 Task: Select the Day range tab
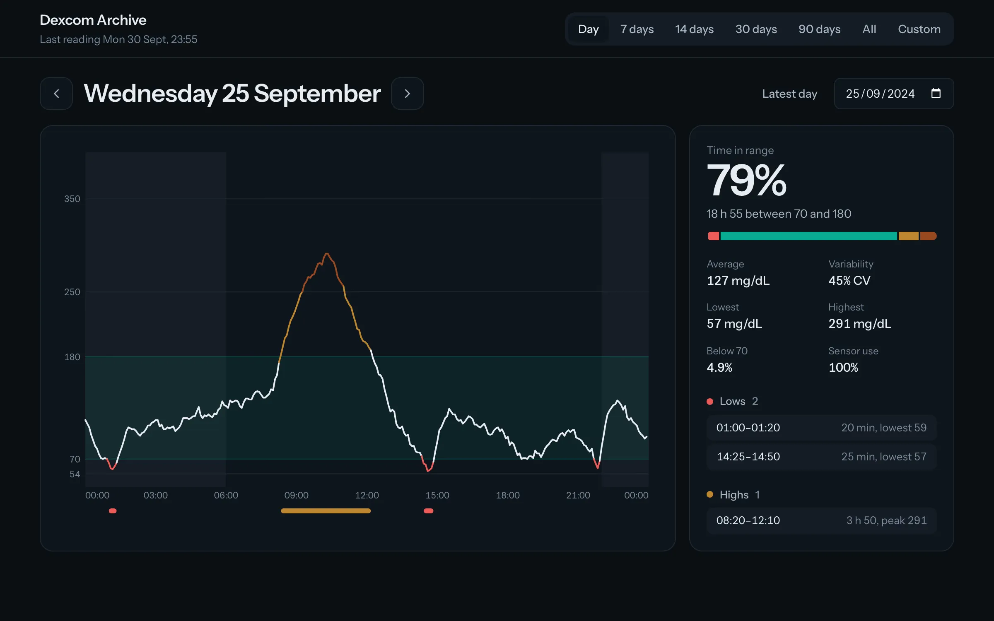[588, 29]
